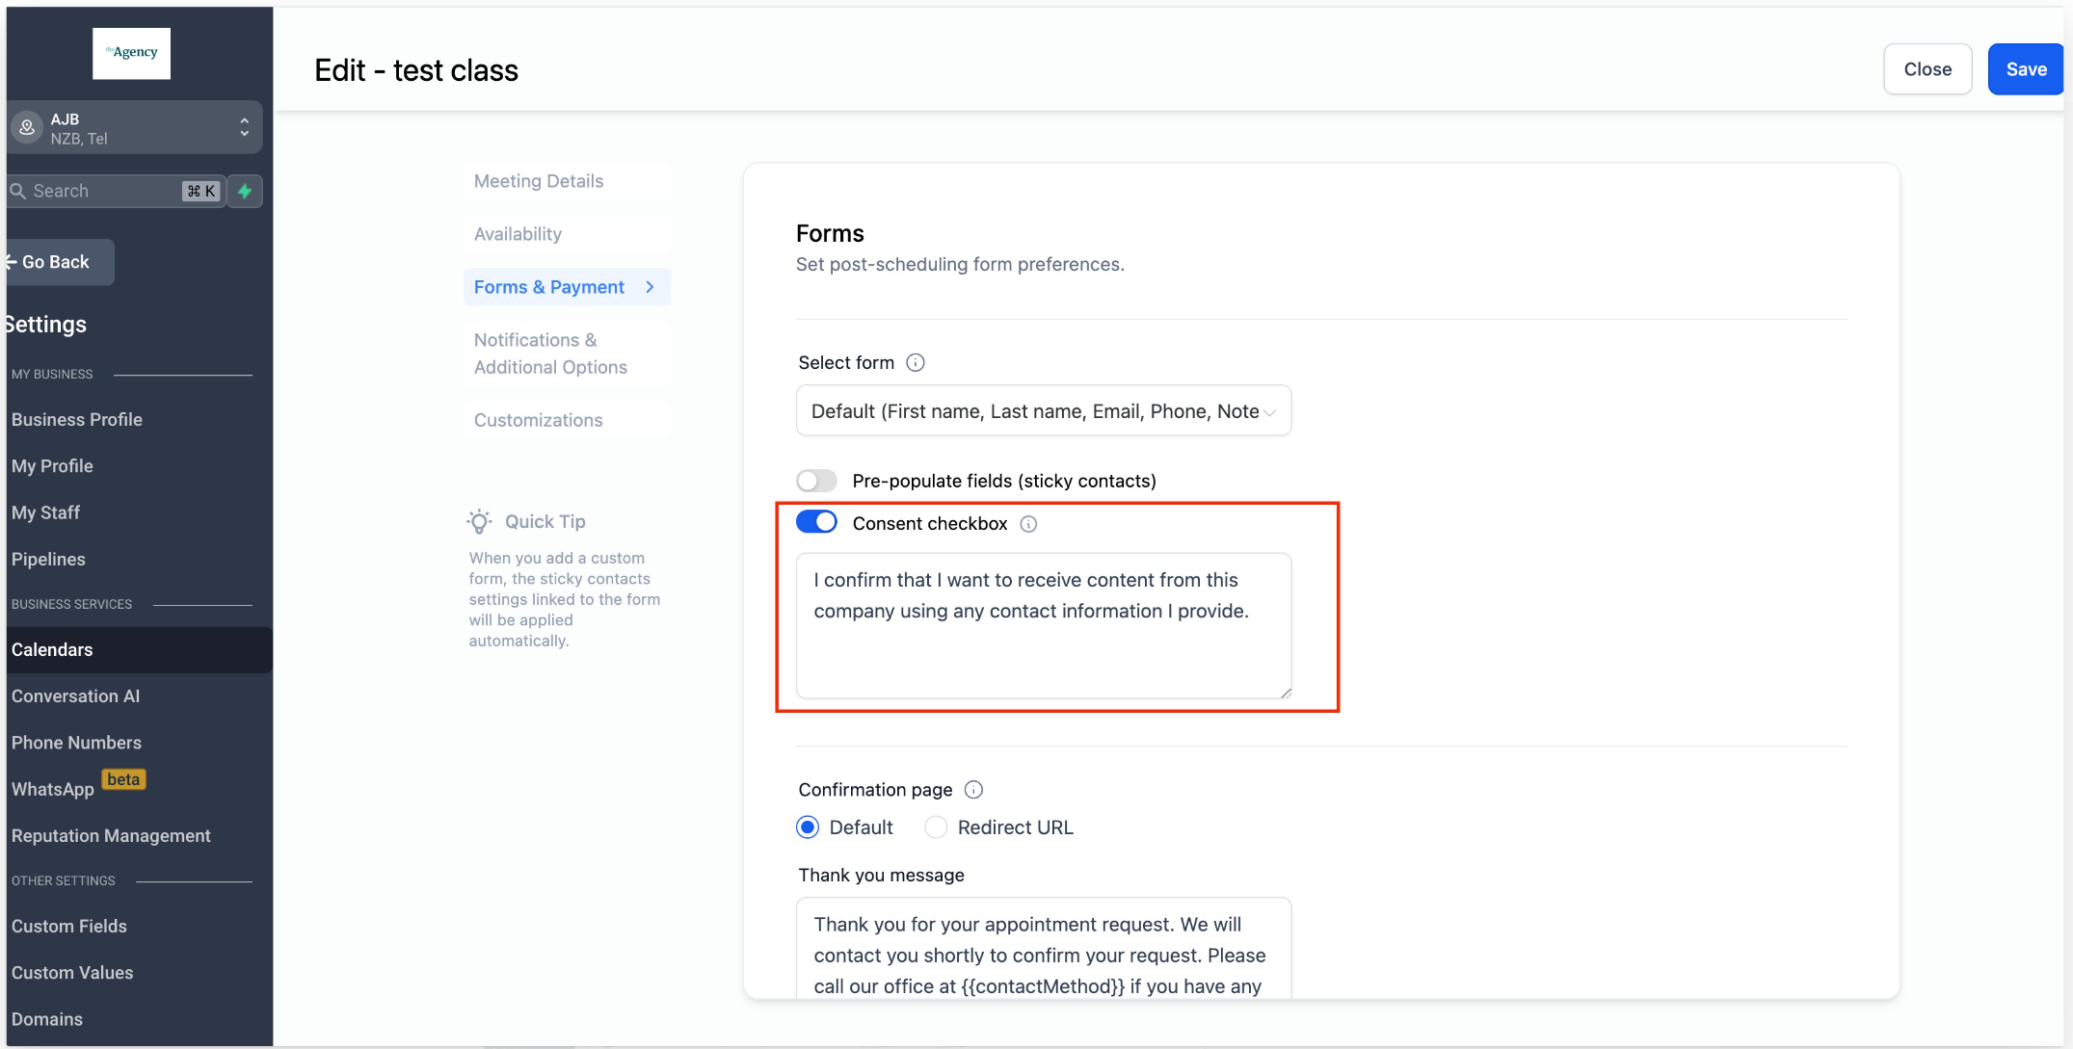
Task: Switch to the Meeting Details tab
Action: coord(539,181)
